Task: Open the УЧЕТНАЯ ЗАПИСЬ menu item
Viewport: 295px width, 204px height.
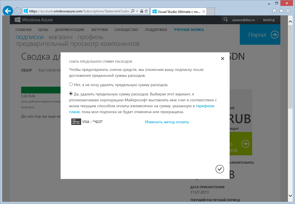Action: click(x=189, y=30)
